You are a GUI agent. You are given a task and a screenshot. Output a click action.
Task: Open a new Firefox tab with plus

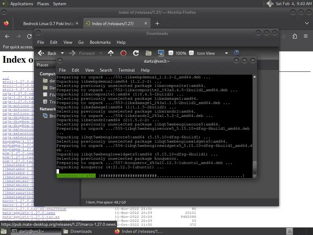157,24
